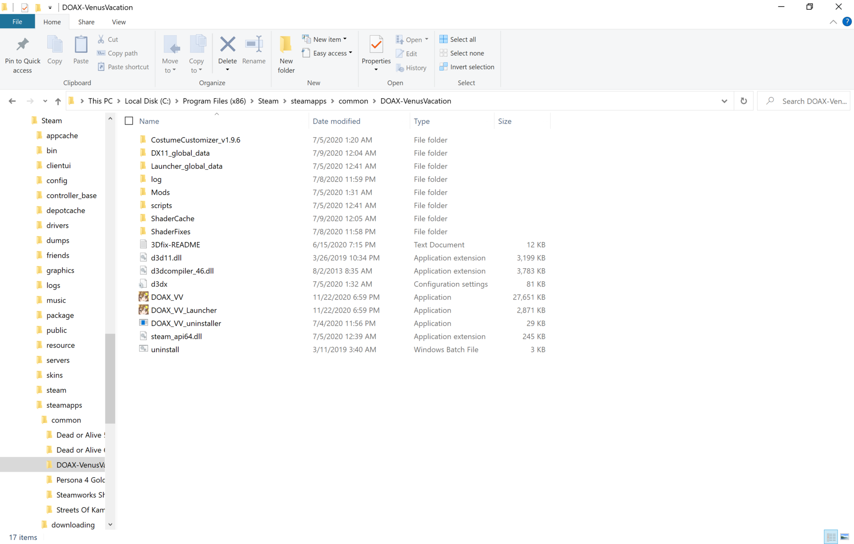Click the Search DOAX-VenusVacation box
The width and height of the screenshot is (854, 544).
pyautogui.click(x=804, y=101)
